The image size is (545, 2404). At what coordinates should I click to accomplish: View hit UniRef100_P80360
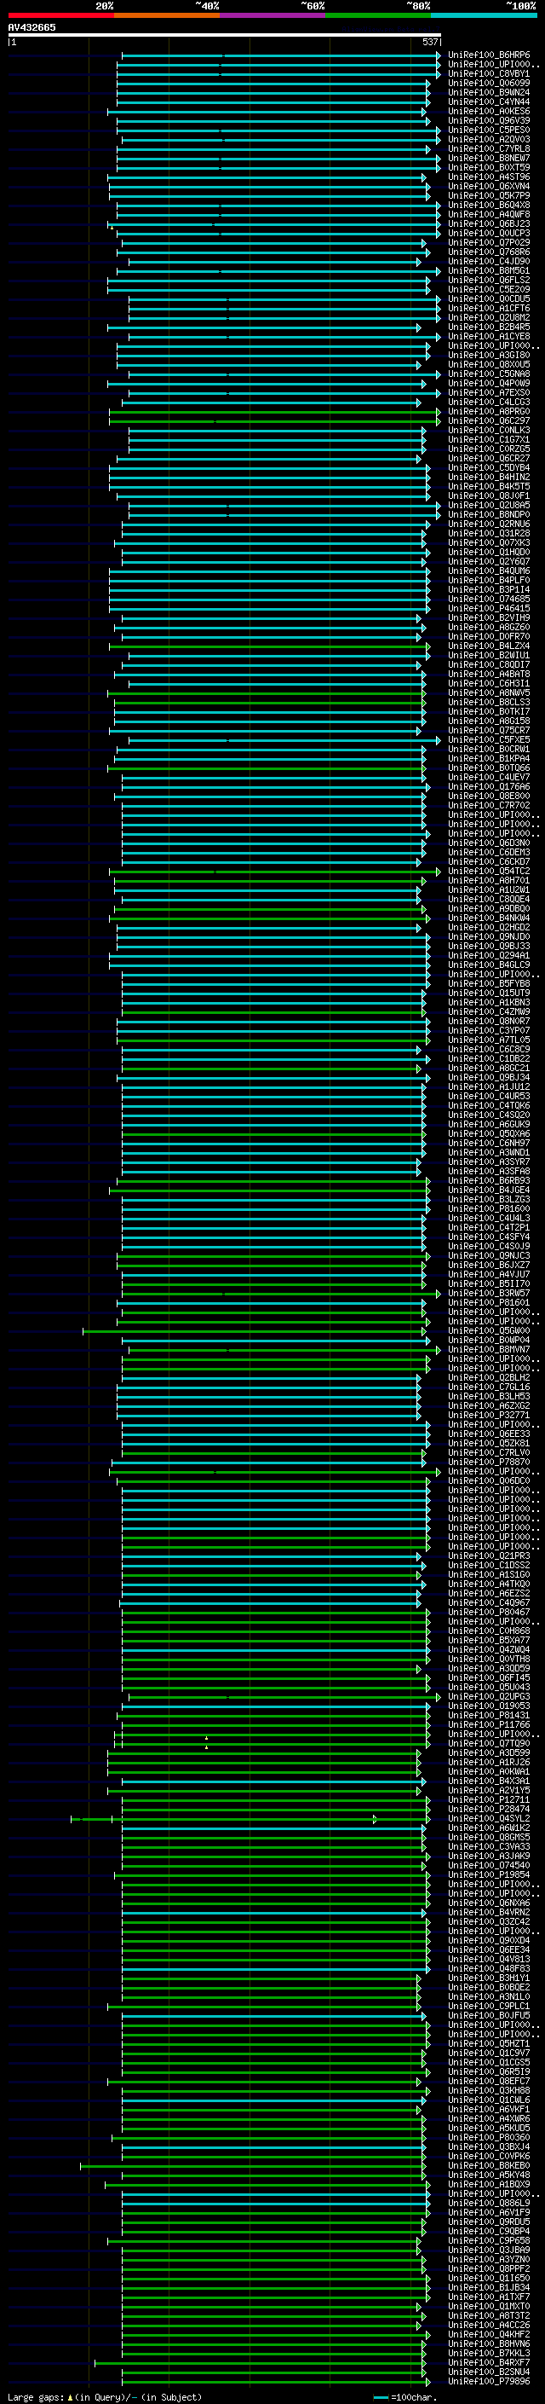(489, 2137)
